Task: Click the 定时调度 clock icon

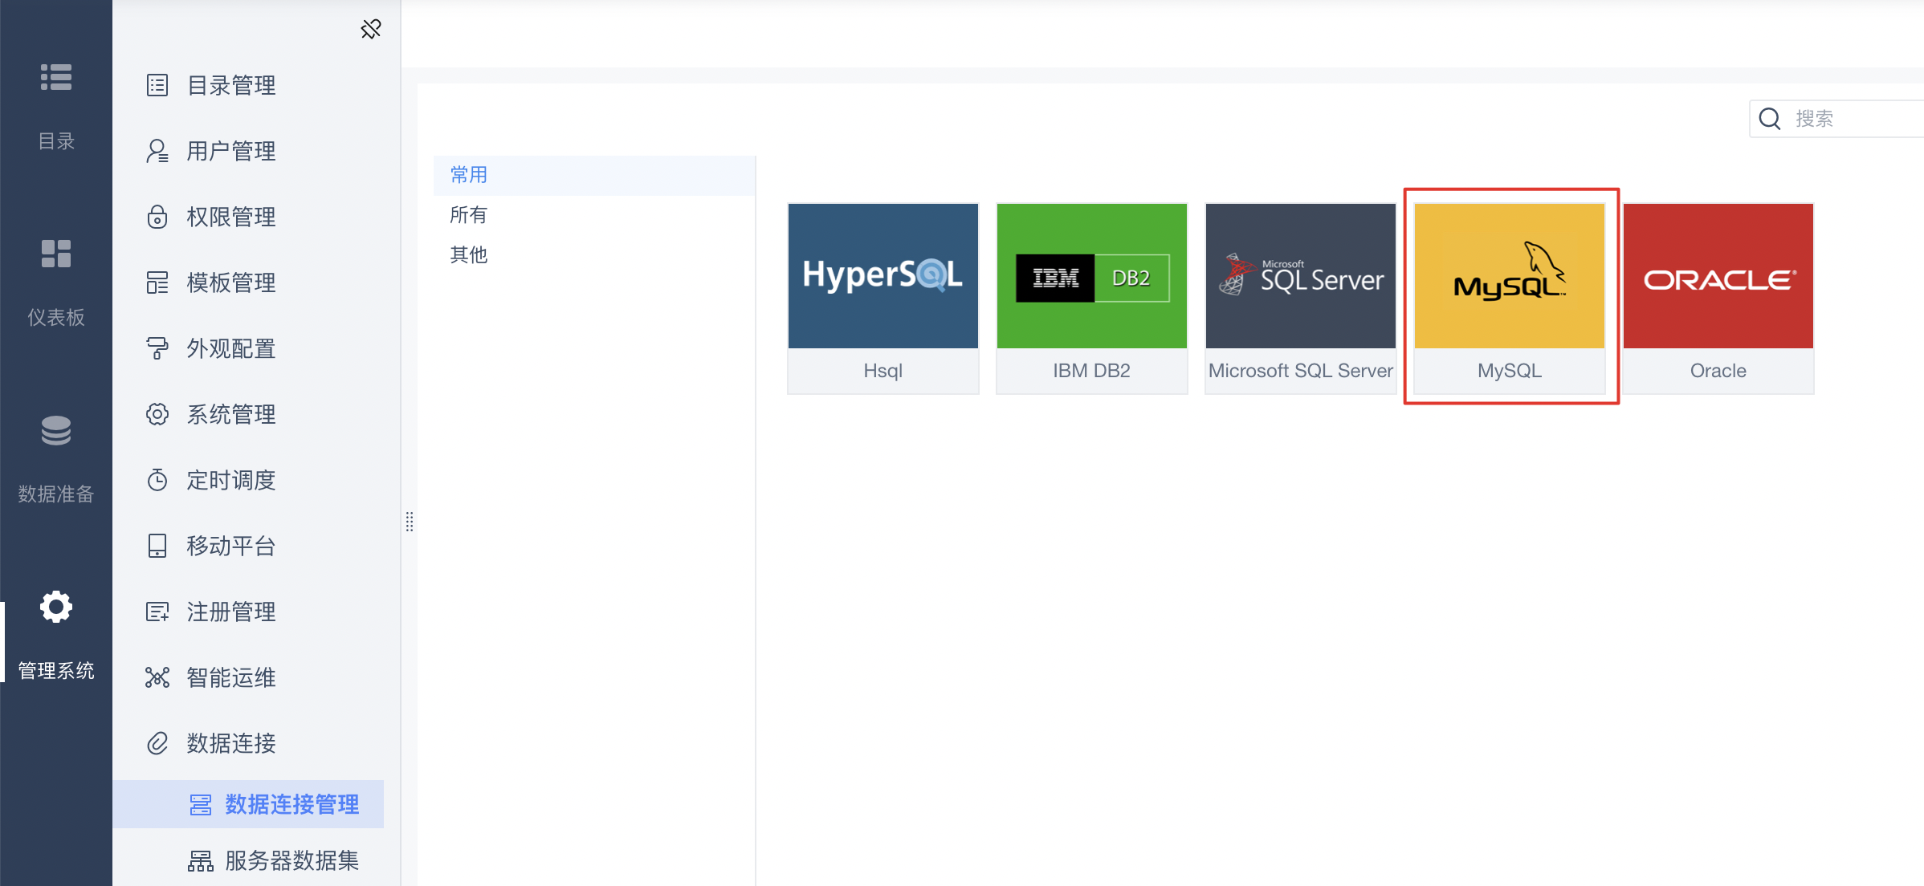Action: [x=157, y=480]
